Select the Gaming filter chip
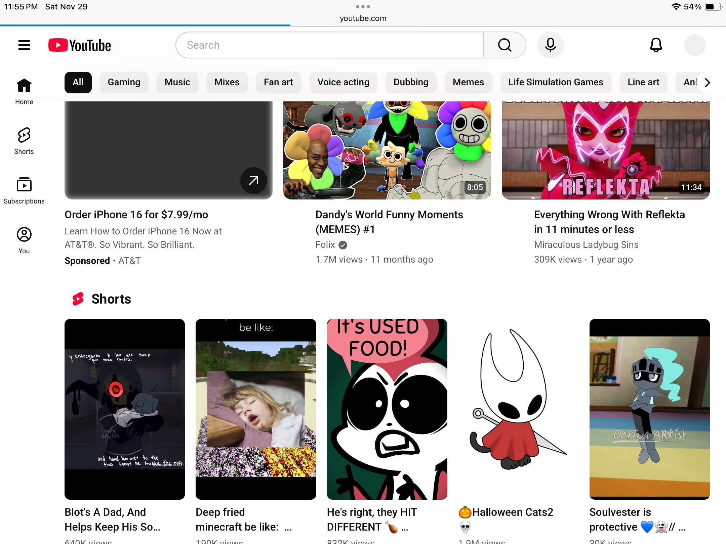 click(124, 82)
